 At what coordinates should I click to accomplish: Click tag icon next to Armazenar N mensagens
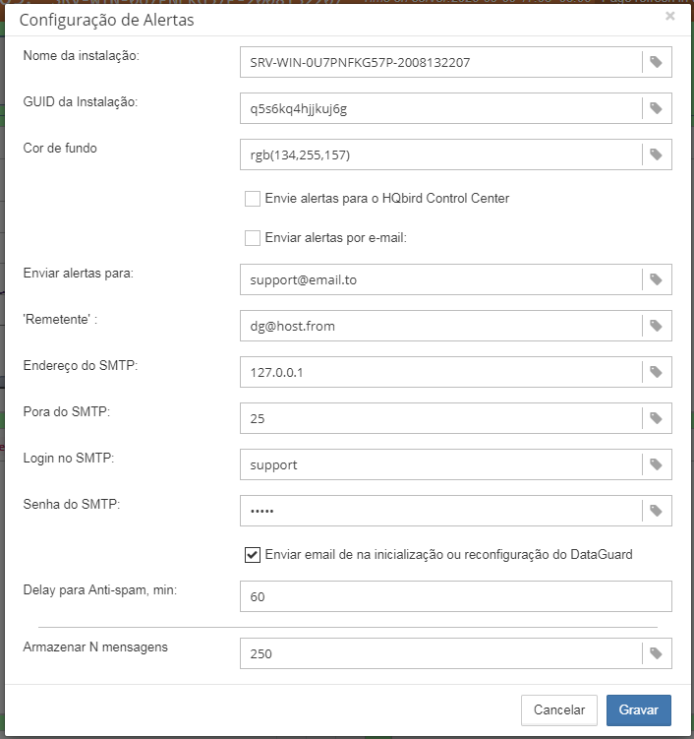pos(656,653)
